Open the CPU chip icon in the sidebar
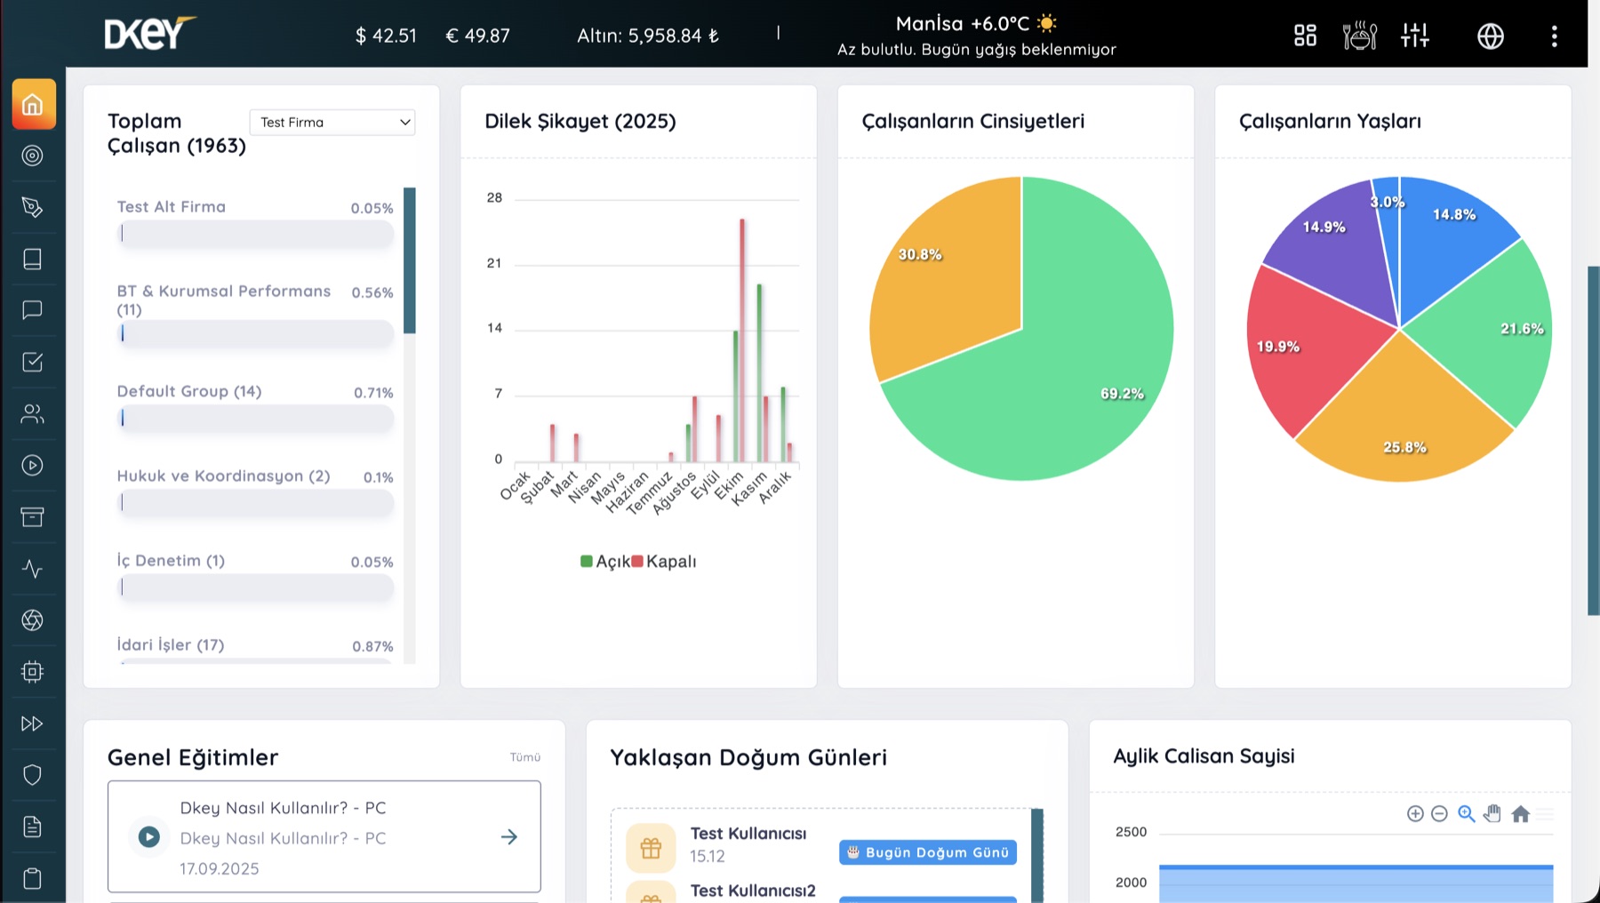Image resolution: width=1600 pixels, height=903 pixels. click(33, 671)
